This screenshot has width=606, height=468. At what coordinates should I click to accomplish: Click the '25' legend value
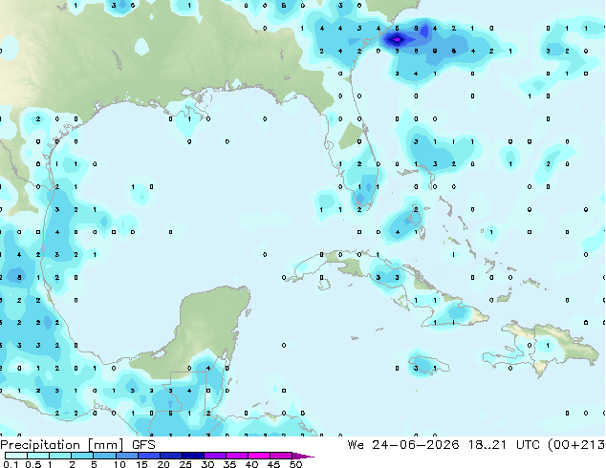tap(185, 464)
